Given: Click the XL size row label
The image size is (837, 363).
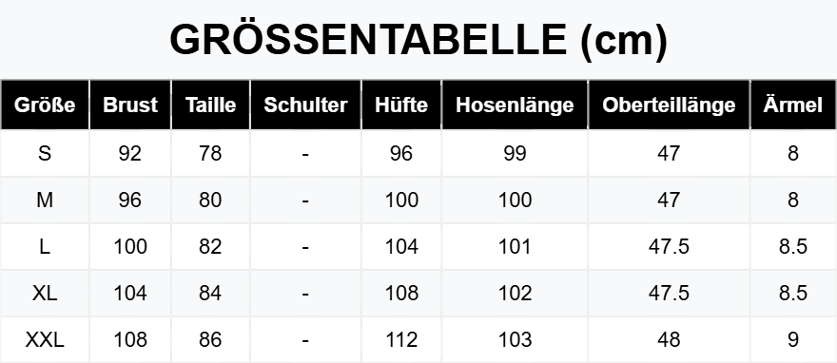Looking at the screenshot, I should [45, 294].
